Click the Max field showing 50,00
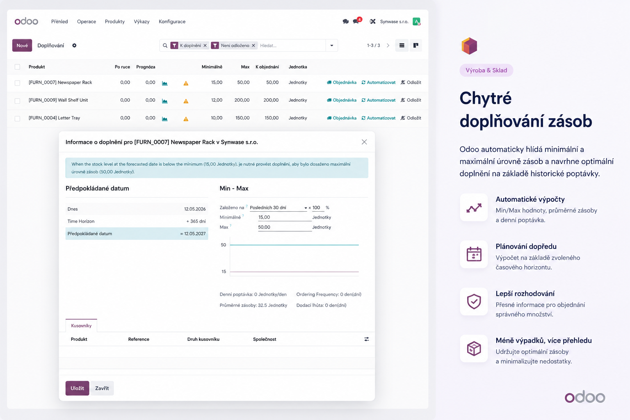The height and width of the screenshot is (420, 630). [285, 227]
